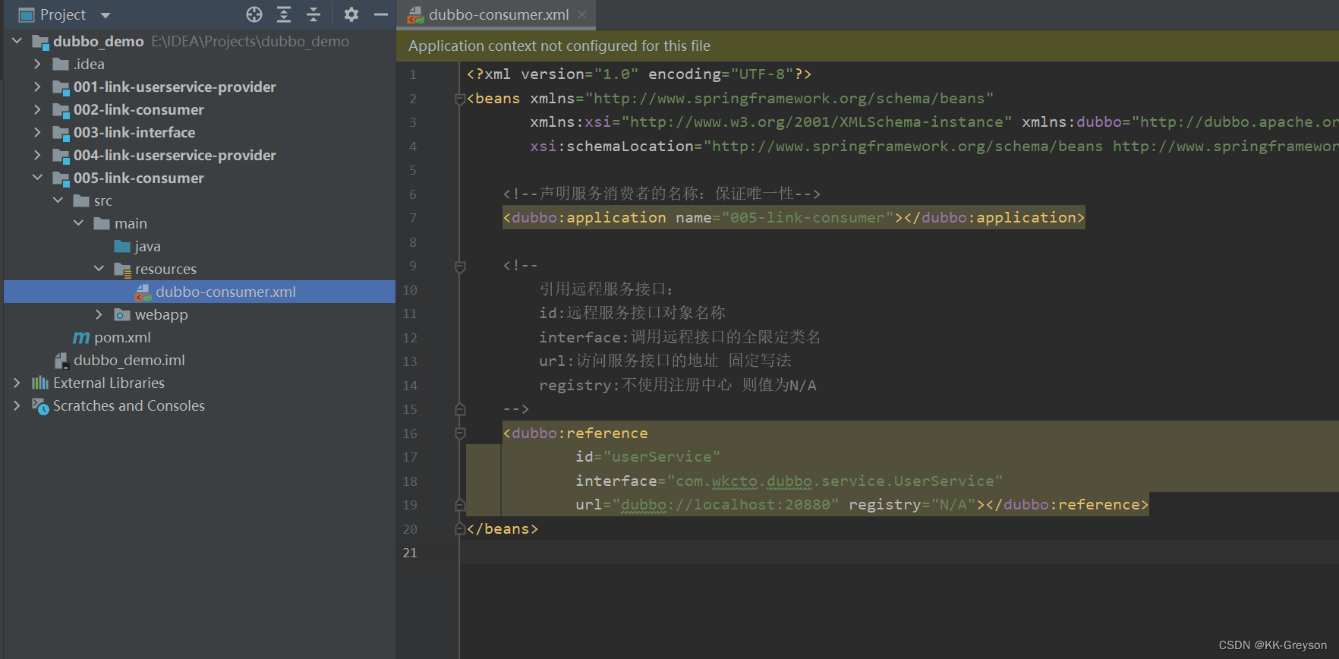Fold the beans tag at line 2

click(x=459, y=99)
